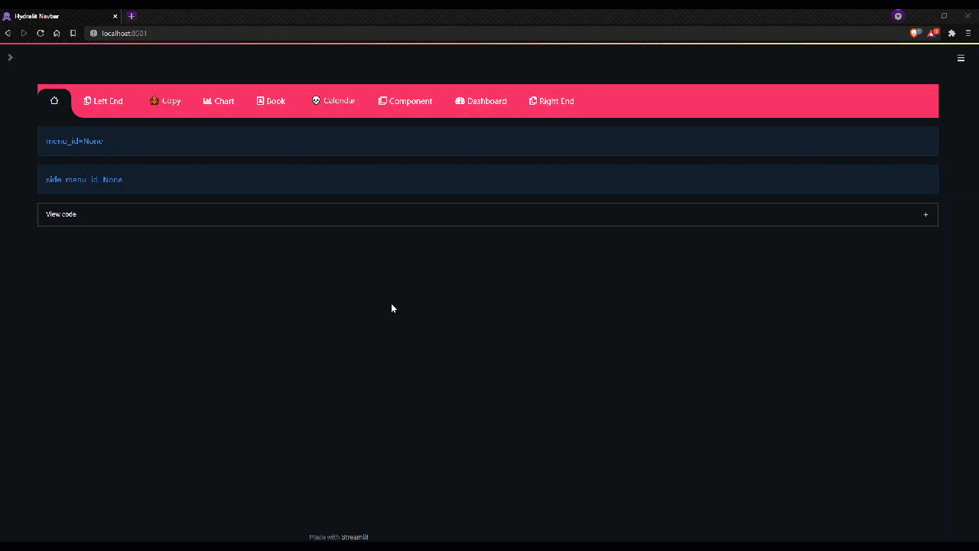Bookmark this page using the bookmark icon
This screenshot has width=979, height=551.
(73, 34)
